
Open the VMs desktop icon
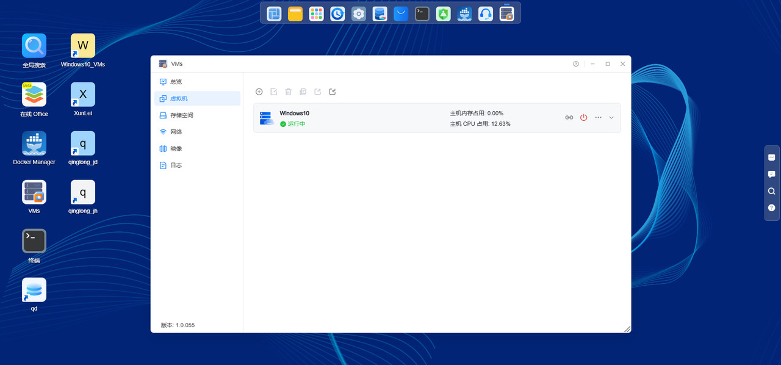click(34, 197)
